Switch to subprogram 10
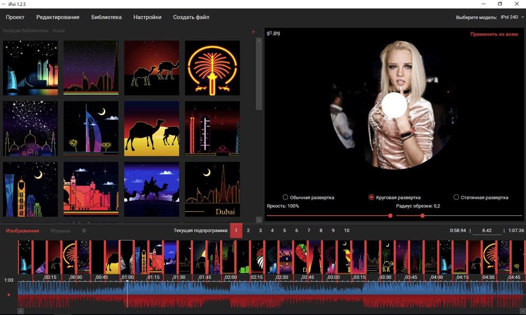 click(346, 230)
